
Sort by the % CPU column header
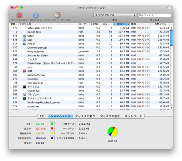click(x=95, y=24)
